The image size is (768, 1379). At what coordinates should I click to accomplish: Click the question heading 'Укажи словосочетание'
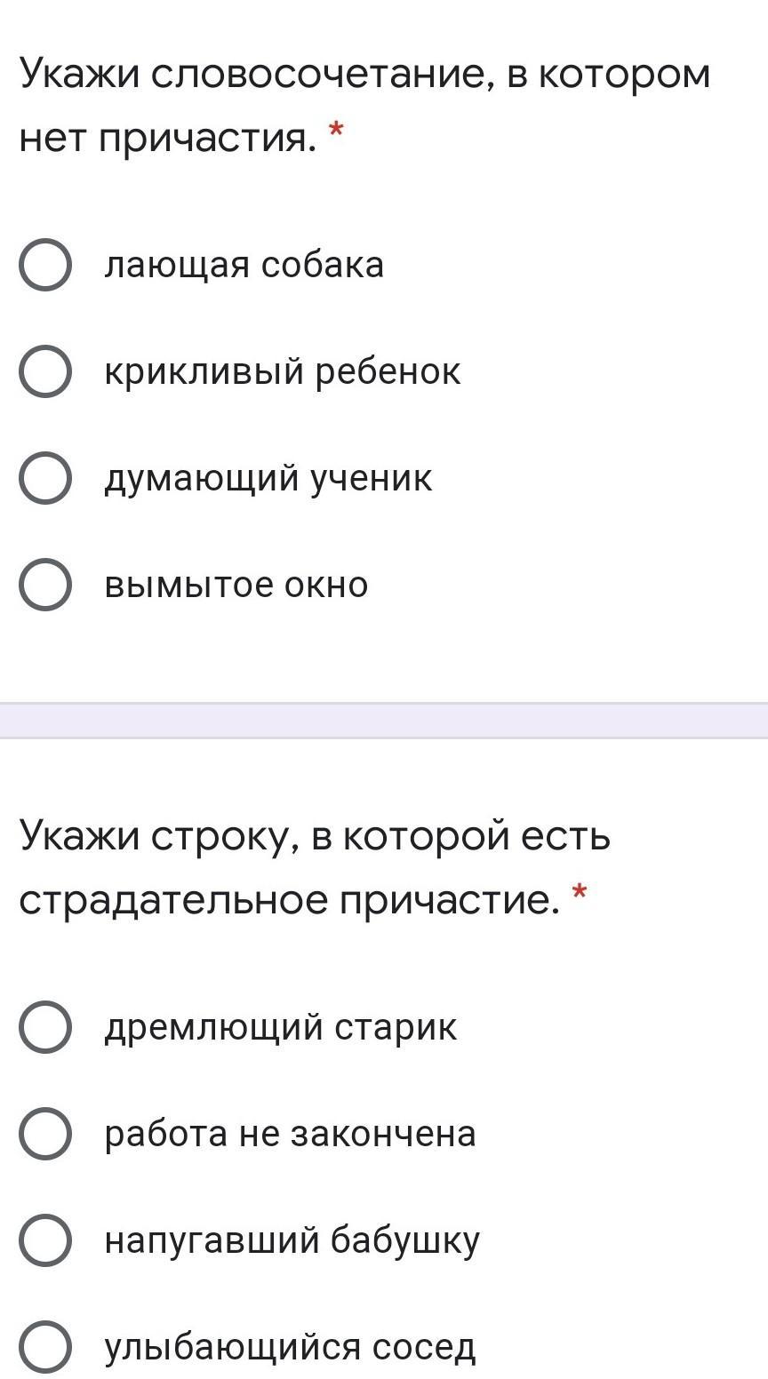coord(365,106)
